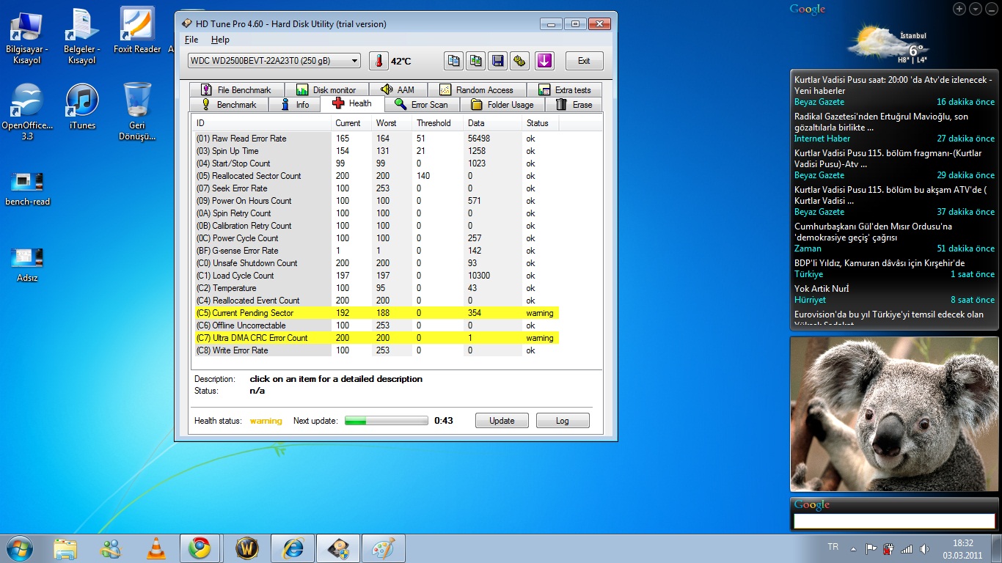Open the Yok Artik Nurİ news headline
The width and height of the screenshot is (1002, 563).
click(821, 288)
